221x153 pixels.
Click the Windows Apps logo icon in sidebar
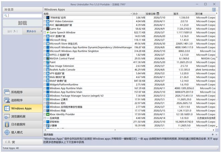coord(7,108)
